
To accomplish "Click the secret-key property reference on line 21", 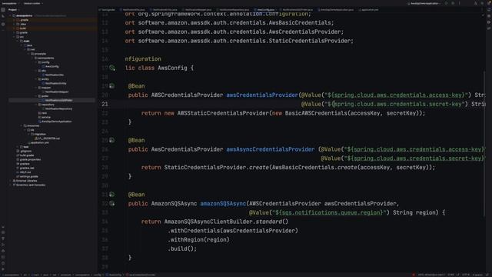I will pos(397,105).
